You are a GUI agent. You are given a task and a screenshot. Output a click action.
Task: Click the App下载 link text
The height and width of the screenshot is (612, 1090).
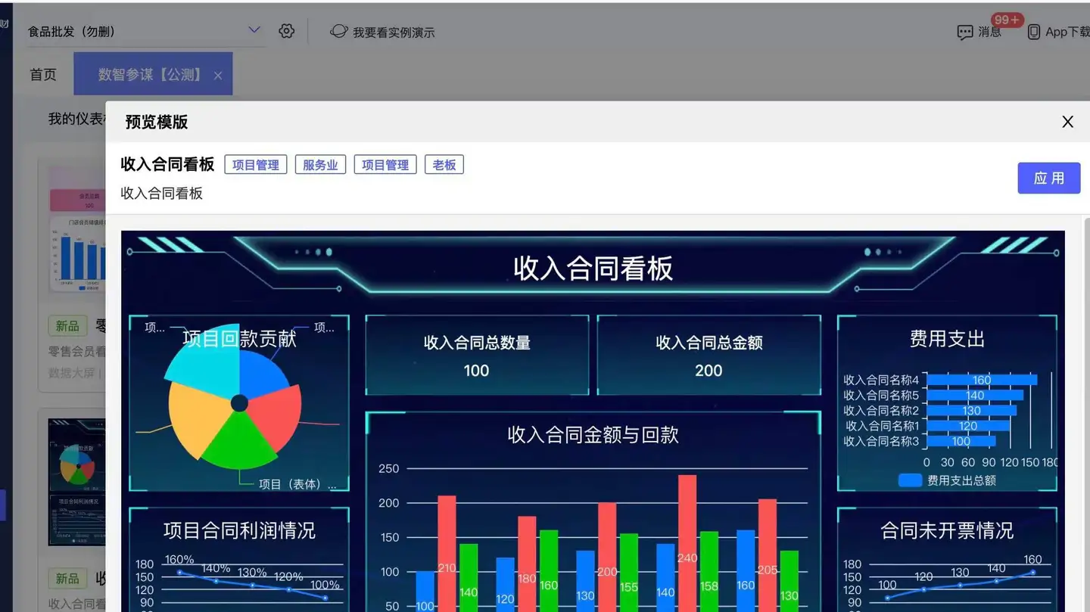(x=1067, y=32)
